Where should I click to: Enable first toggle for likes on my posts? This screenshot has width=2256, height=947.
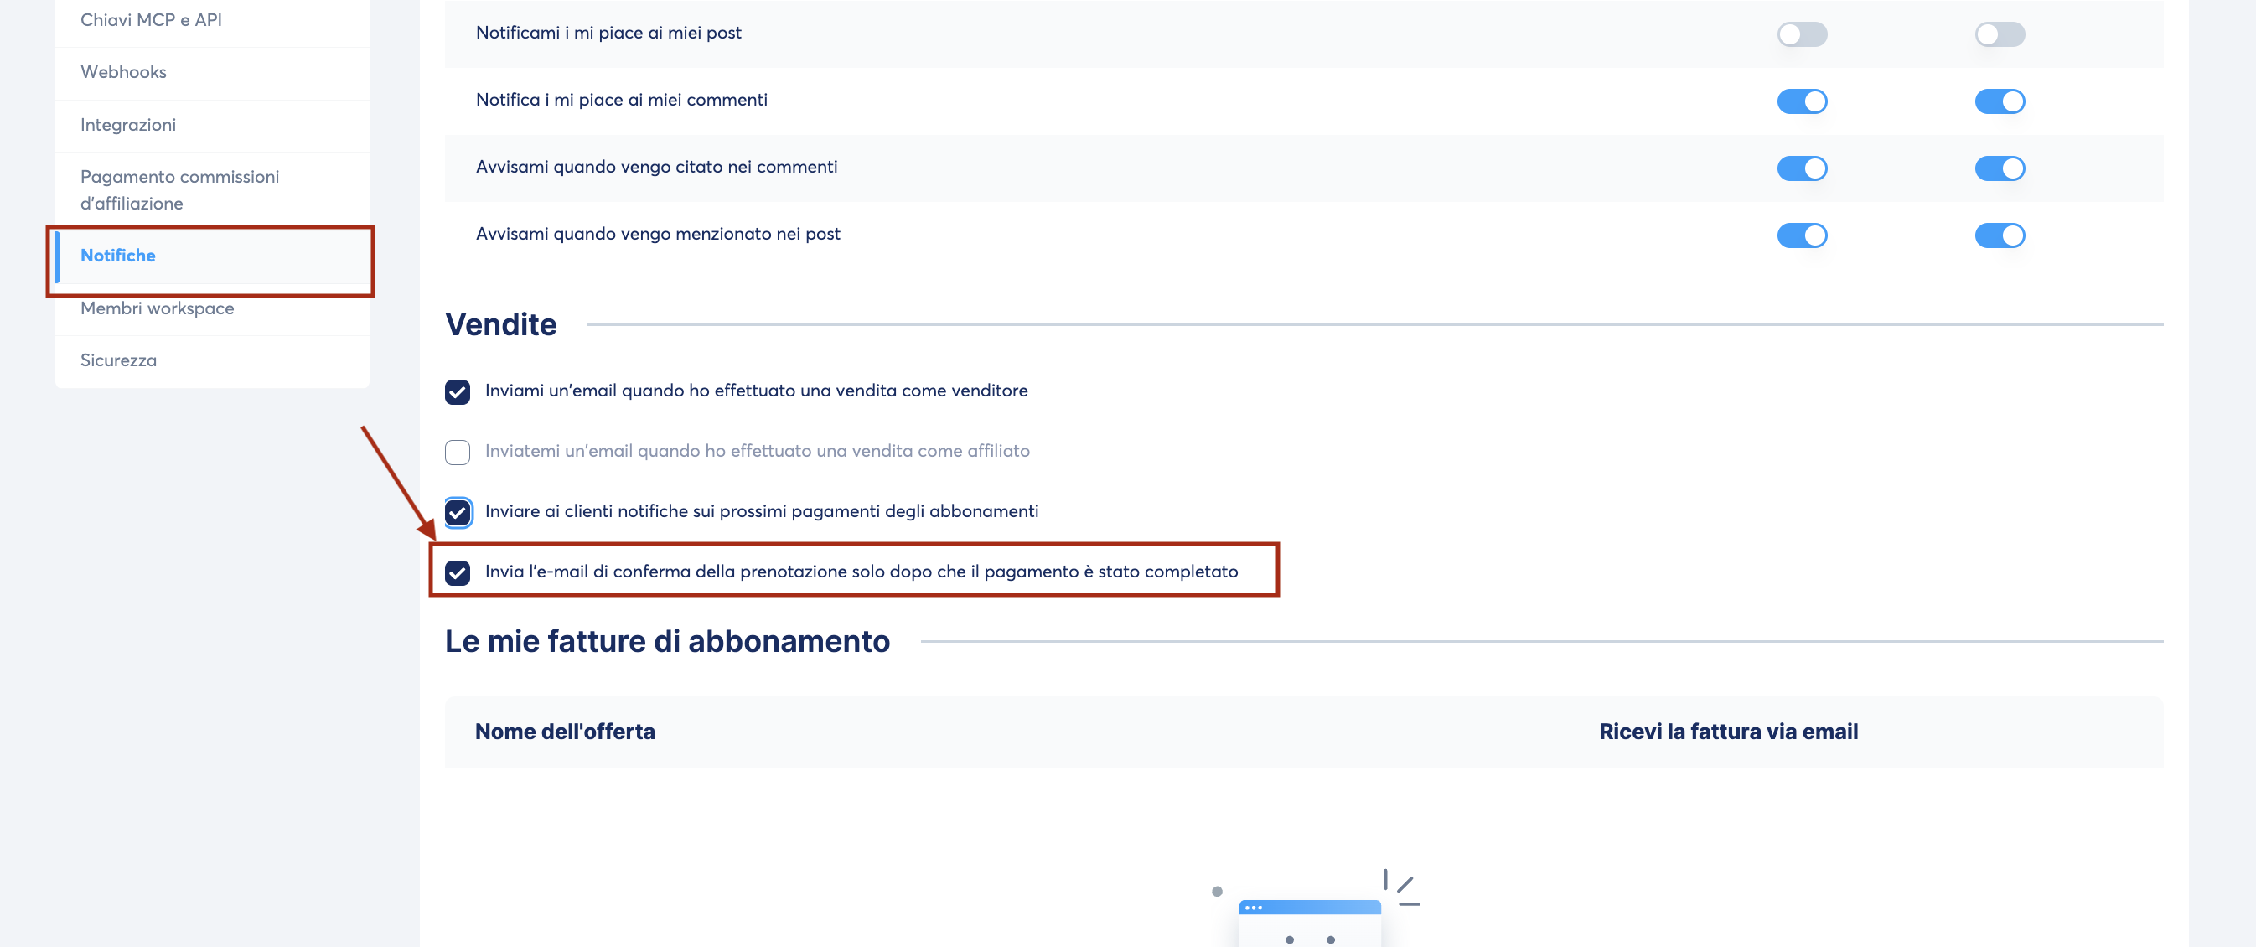pos(1802,34)
